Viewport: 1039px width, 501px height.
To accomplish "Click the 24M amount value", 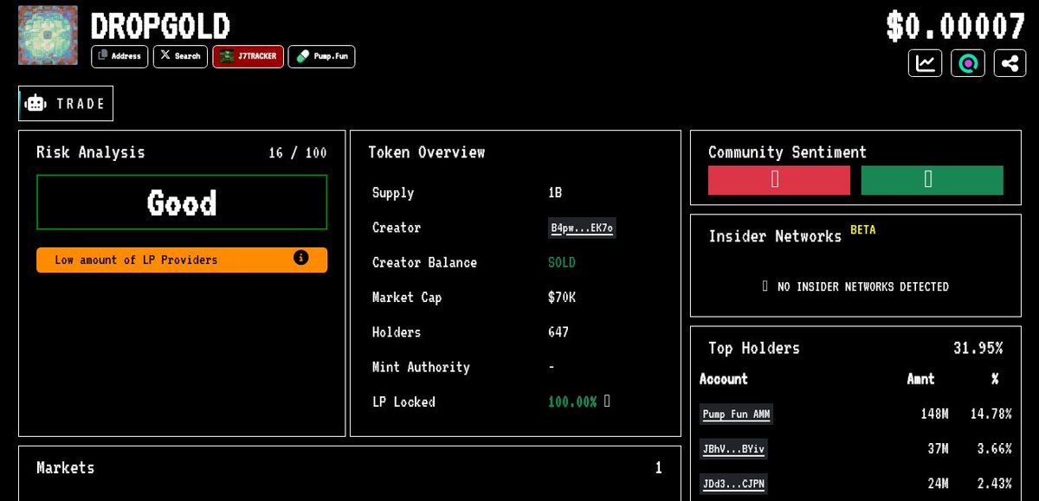I will (x=938, y=484).
